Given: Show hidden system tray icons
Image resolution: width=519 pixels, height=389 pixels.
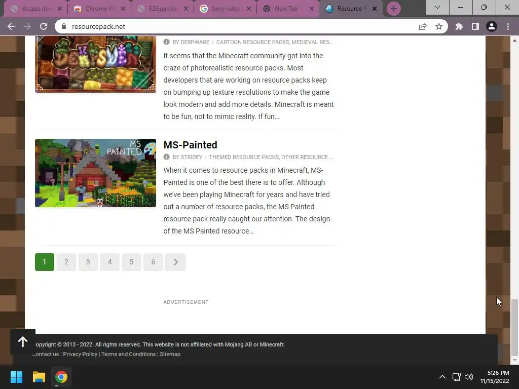Looking at the screenshot, I should click(x=442, y=377).
